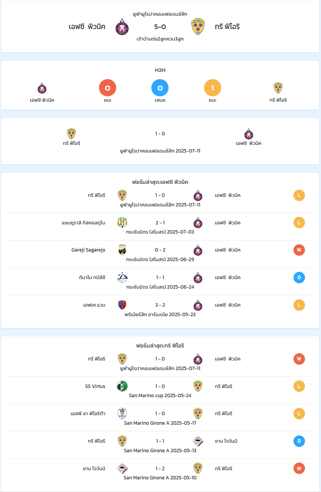This screenshot has width=321, height=492.
Task: Click the L badge on the SS Virtus match
Action: 299,386
